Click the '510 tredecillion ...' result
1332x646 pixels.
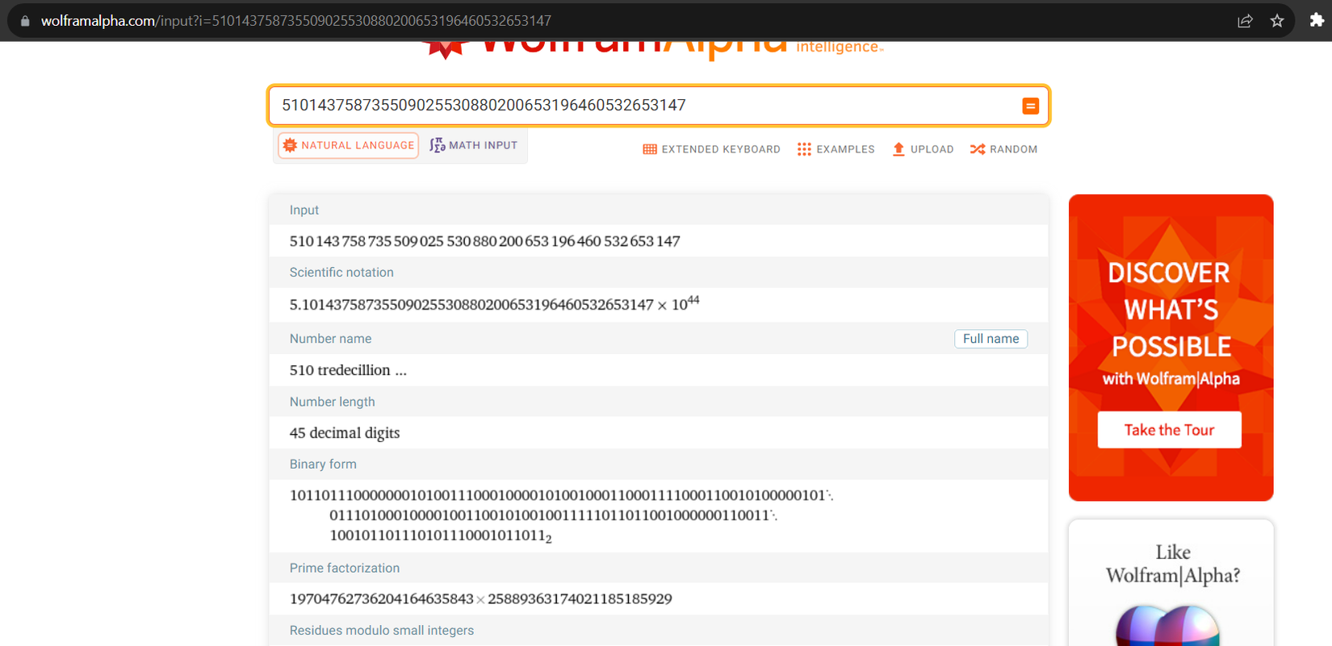tap(348, 370)
